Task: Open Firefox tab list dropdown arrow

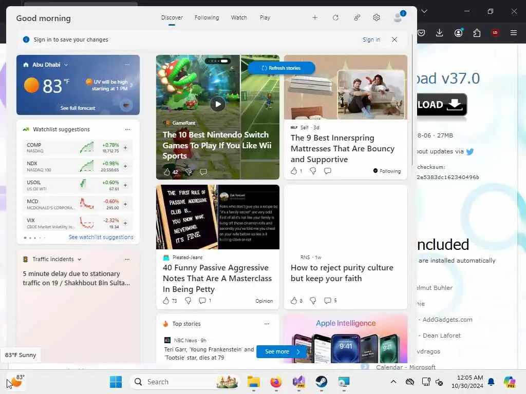Action: point(424,11)
